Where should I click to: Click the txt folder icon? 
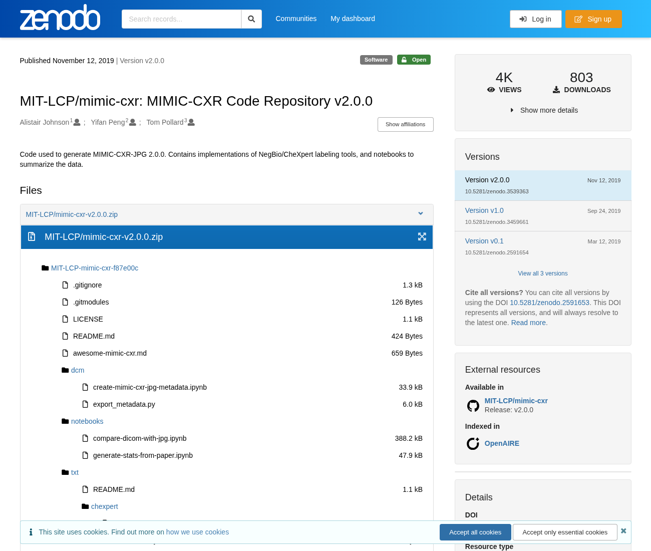(65, 472)
